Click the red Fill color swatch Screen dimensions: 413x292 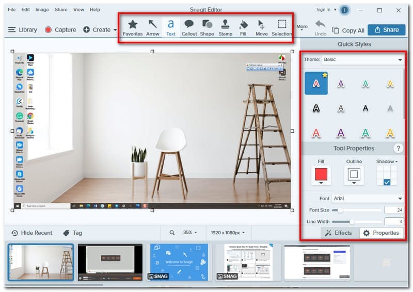click(321, 174)
